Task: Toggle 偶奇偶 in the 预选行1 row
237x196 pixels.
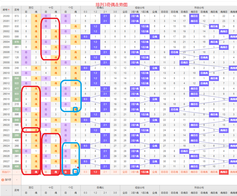Action: coord(214,172)
